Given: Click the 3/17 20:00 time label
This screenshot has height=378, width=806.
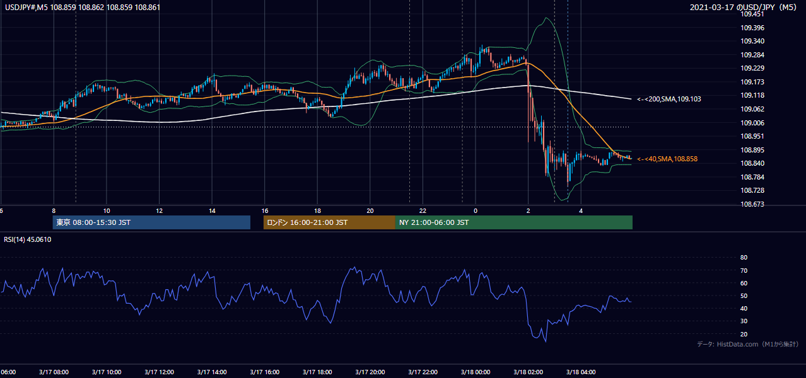Looking at the screenshot, I should tap(370, 372).
